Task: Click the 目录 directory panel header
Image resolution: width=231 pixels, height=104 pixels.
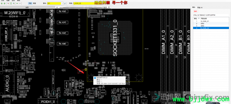Action: point(27,7)
